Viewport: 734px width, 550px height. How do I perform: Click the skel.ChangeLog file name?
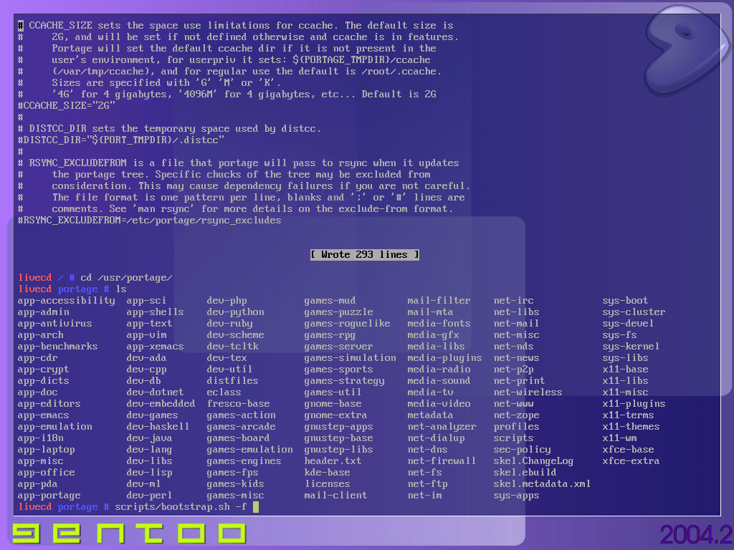(533, 461)
